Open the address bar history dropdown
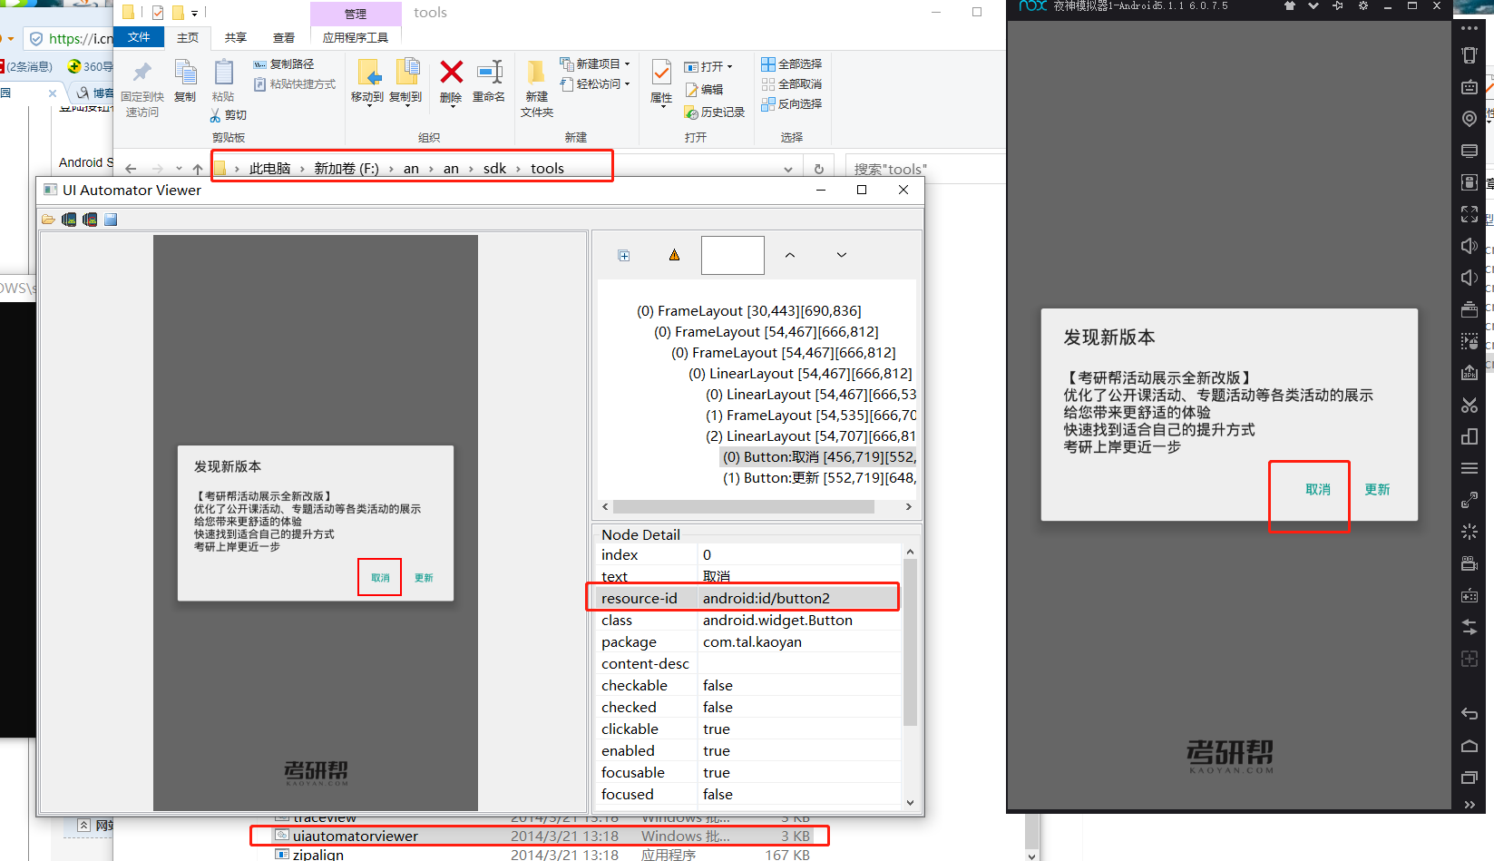Viewport: 1494px width, 861px height. [787, 168]
